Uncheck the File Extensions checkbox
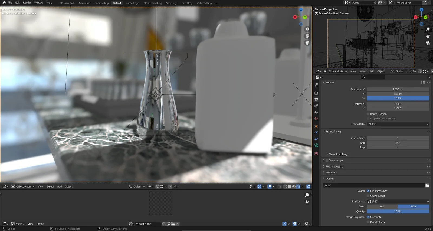 368,191
